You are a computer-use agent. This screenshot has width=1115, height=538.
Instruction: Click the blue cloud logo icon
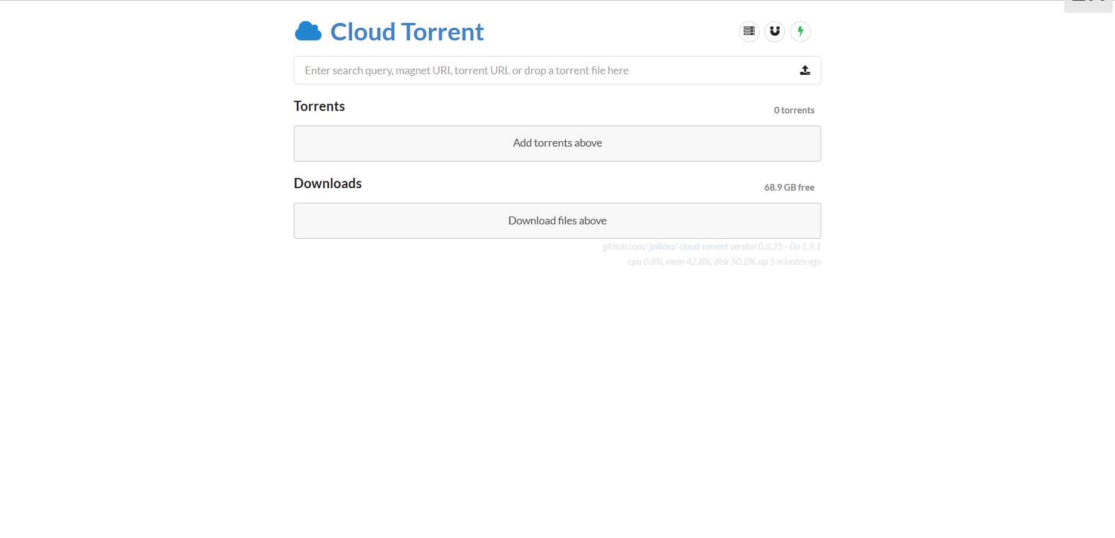point(308,31)
